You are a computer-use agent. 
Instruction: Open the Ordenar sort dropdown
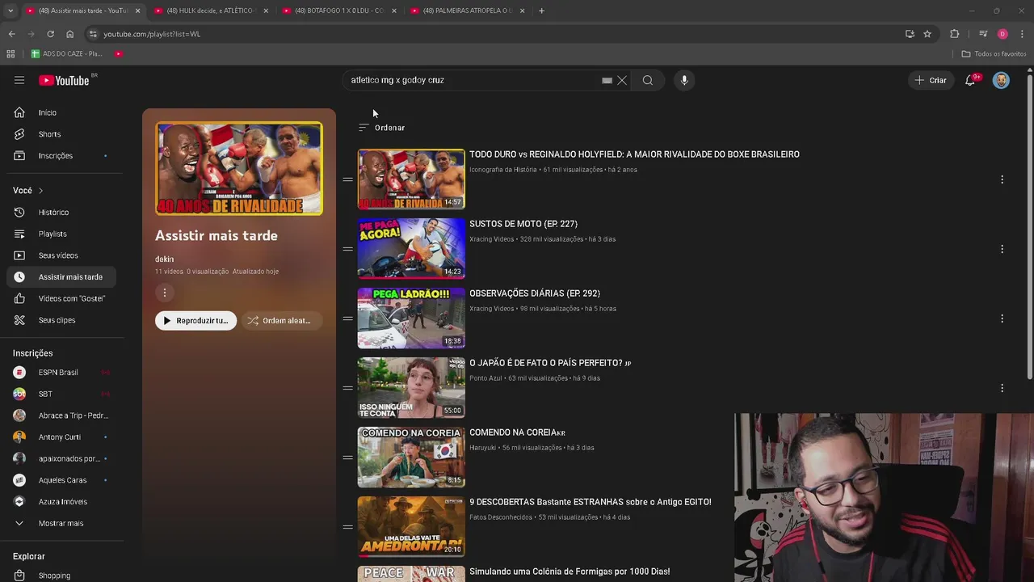pos(381,128)
